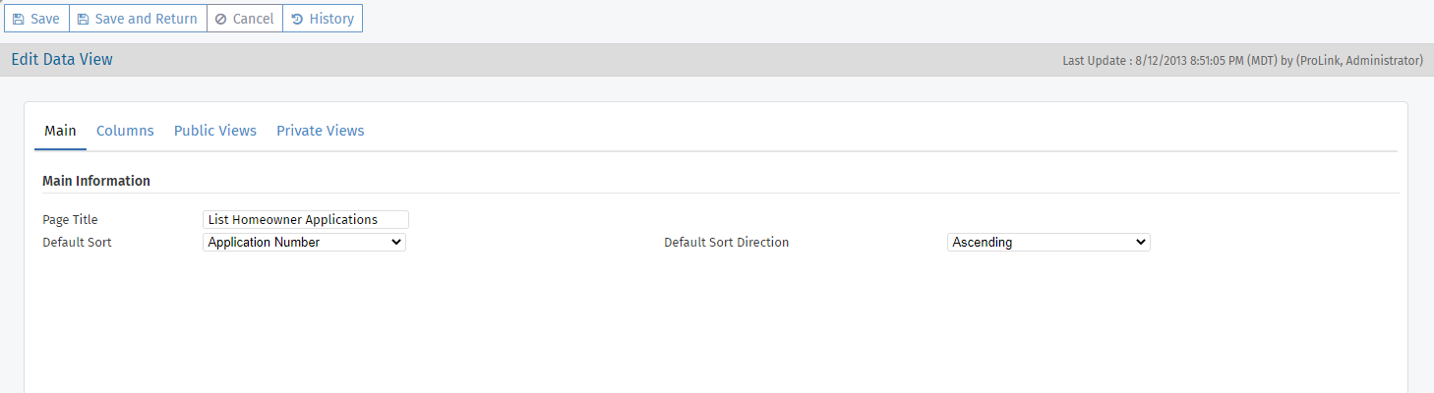Click the Main Information section header
1434x393 pixels.
click(96, 181)
